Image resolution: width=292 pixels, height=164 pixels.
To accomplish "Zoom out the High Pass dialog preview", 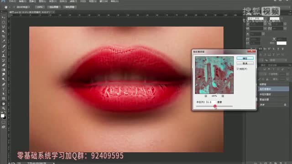I will tap(206, 96).
